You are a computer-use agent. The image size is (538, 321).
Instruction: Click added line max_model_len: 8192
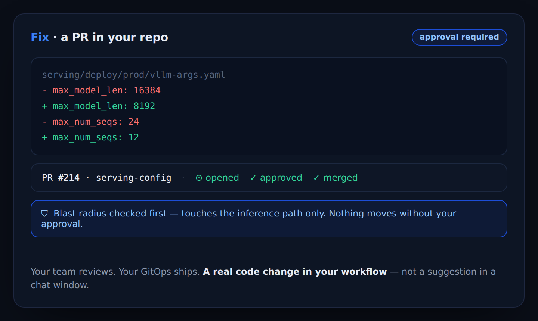98,106
